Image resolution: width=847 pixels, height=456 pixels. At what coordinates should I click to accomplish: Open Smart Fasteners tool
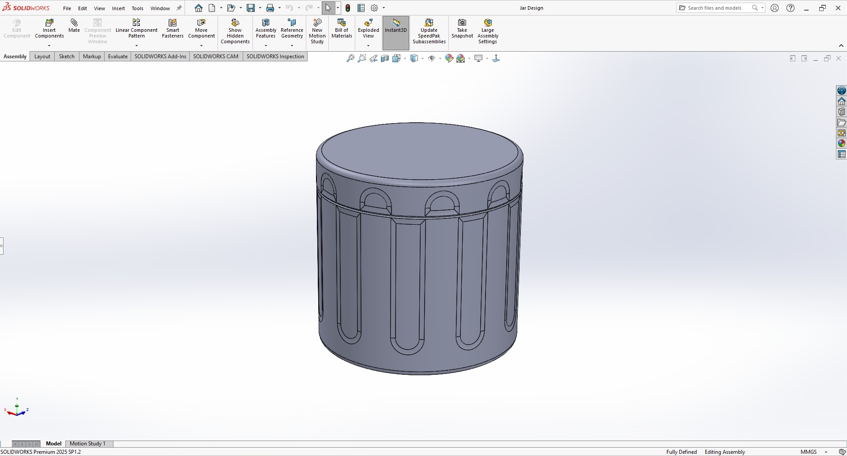(x=173, y=23)
